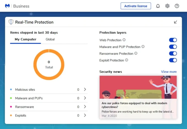
Task: Collapse the Real-Time Protection panel arrow
Action: (175, 22)
